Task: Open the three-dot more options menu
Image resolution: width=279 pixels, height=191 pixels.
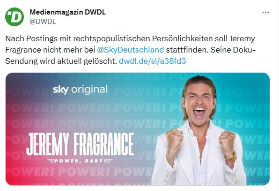Action: pos(265,13)
